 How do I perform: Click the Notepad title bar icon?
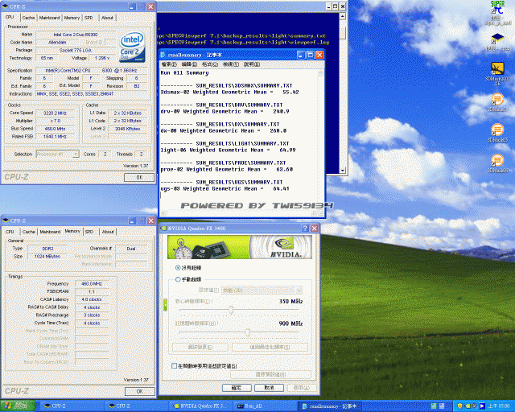(163, 55)
